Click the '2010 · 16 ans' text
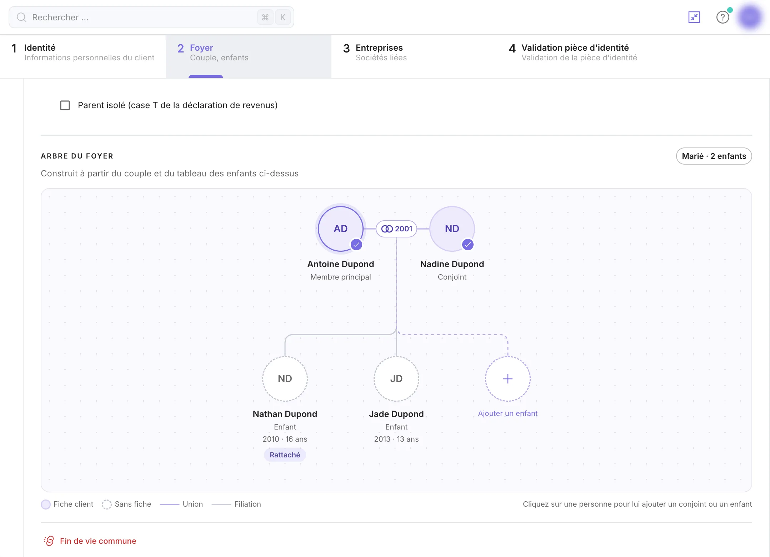Image resolution: width=770 pixels, height=557 pixels. pos(285,439)
